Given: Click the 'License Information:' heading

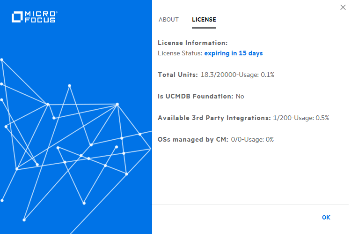Looking at the screenshot, I should (192, 43).
